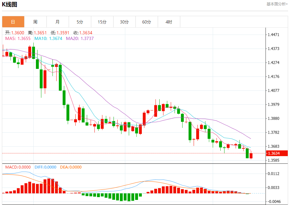The height and width of the screenshot is (205, 290).
Task: Open the 5分 timeframe tab
Action: click(x=80, y=22)
